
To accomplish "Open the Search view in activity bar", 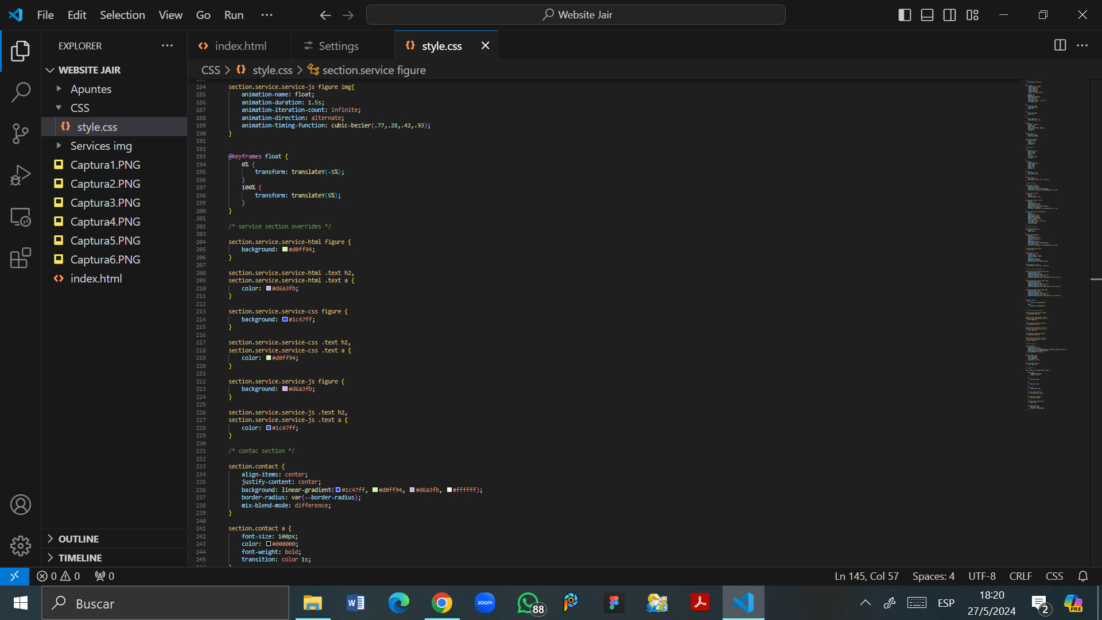I will 21,92.
